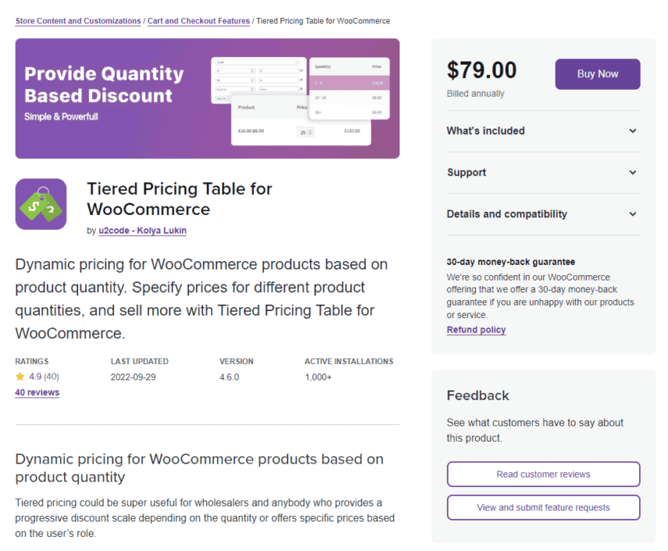The height and width of the screenshot is (551, 668).
Task: Click the Read customer reviews button
Action: point(542,474)
